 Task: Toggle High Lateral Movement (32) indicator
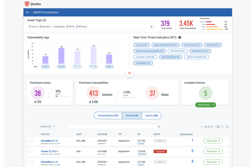[165, 45]
